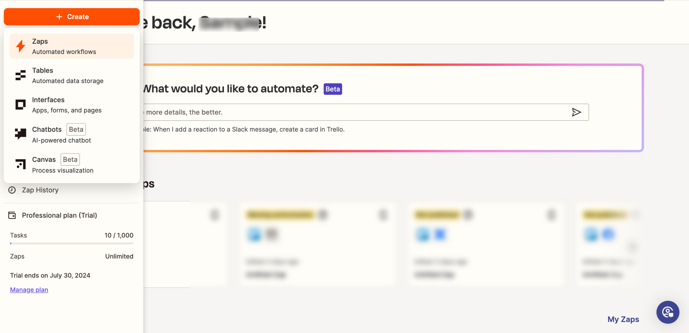689x333 pixels.
Task: Choose Interfaces from the Create menu
Action: [67, 105]
